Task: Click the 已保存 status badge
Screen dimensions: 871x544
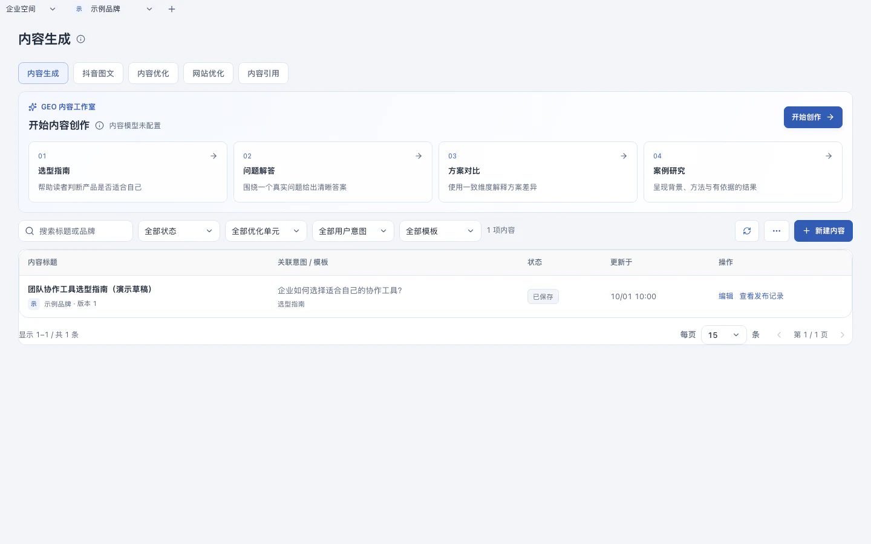Action: point(543,297)
